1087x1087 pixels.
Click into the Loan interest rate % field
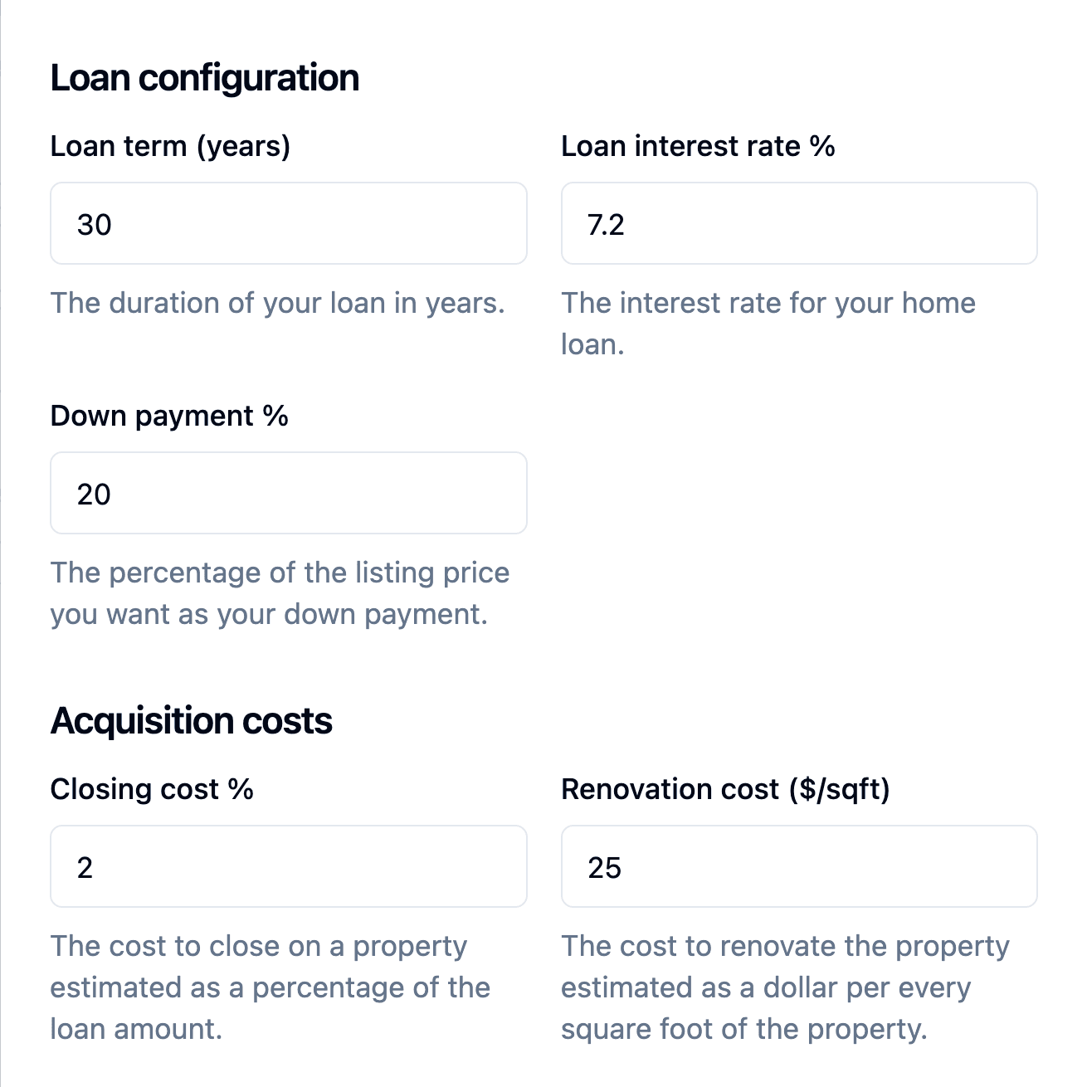coord(798,224)
